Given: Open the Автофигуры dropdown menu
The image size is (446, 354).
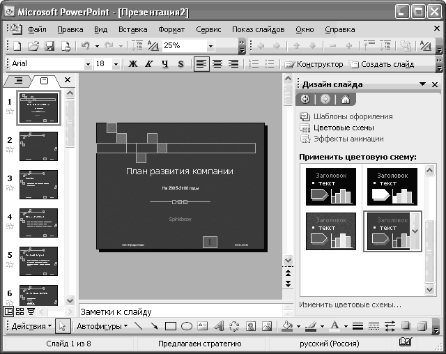Looking at the screenshot, I should point(102,326).
